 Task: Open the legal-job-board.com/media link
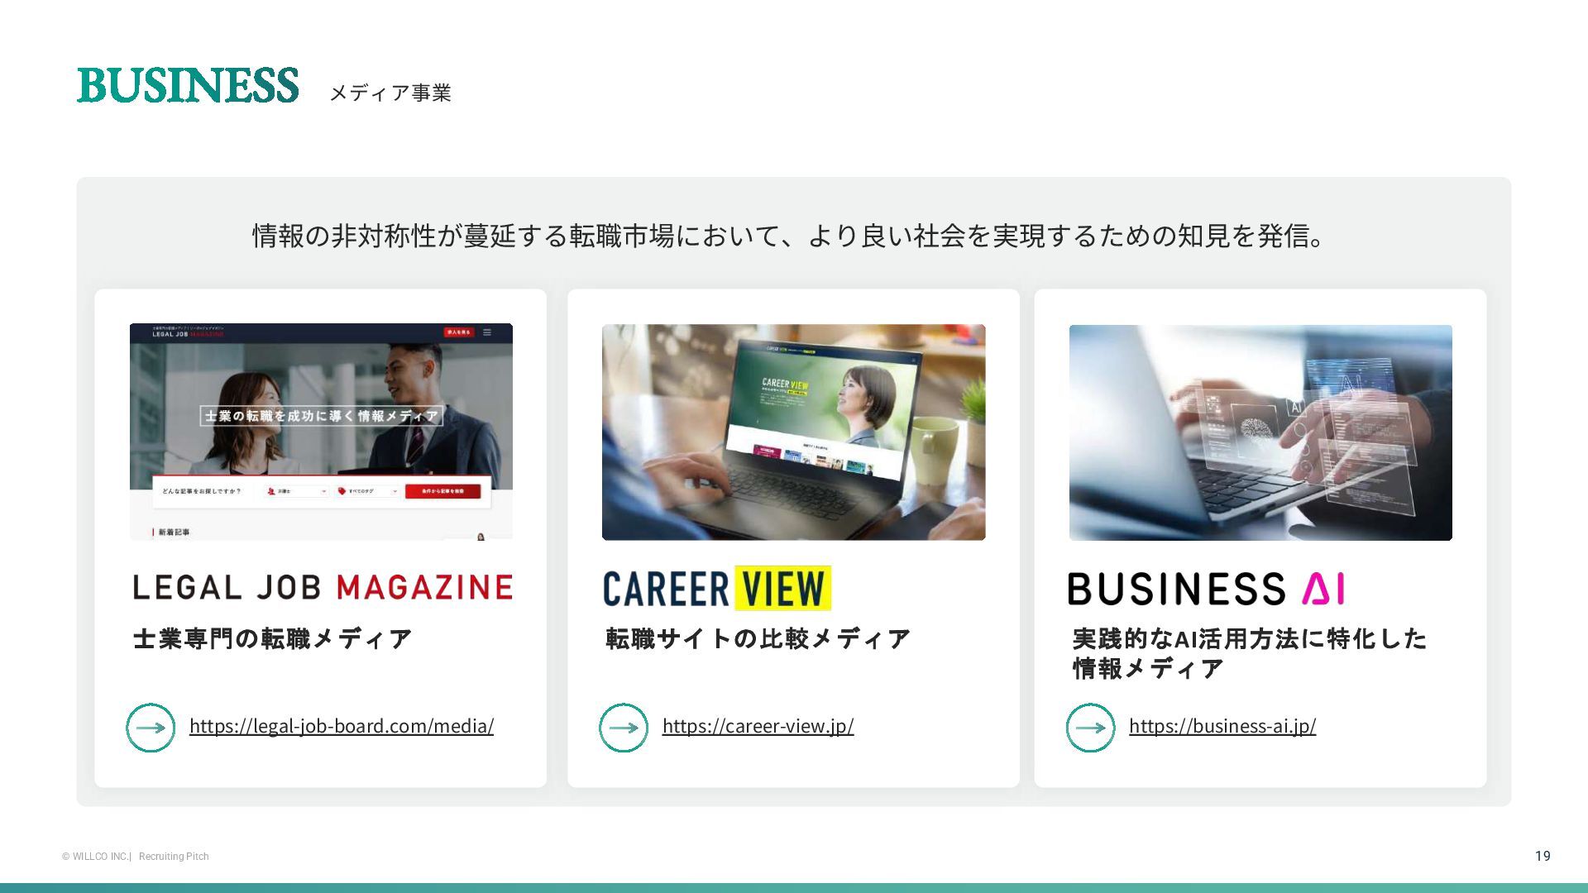(x=342, y=726)
